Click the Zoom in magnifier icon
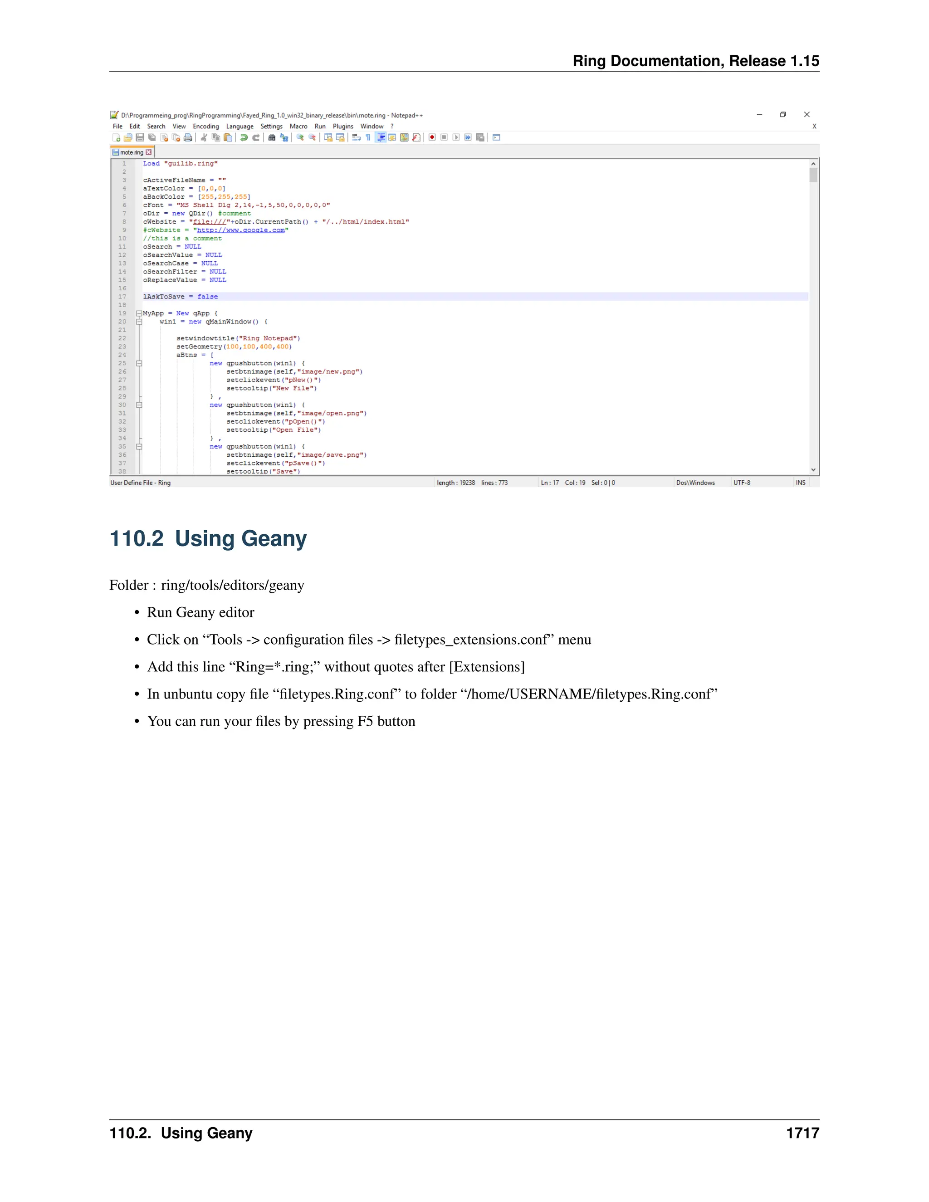Screen dimensions: 929x1202 (300, 137)
